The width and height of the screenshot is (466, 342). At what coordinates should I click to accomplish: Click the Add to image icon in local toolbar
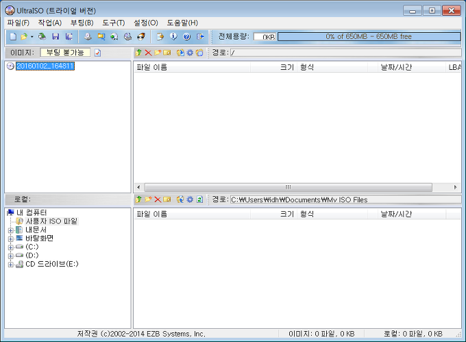tap(180, 199)
